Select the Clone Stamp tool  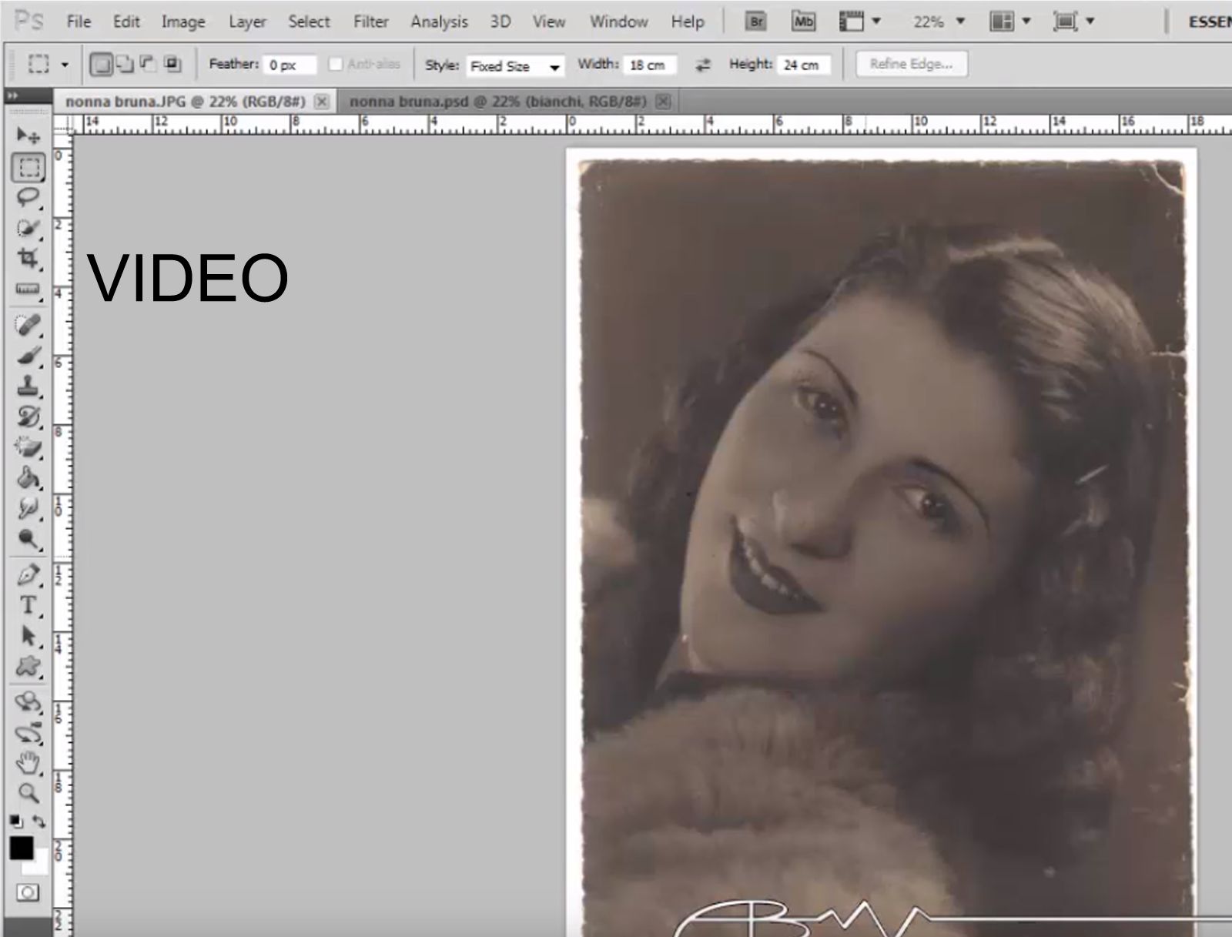click(x=28, y=386)
